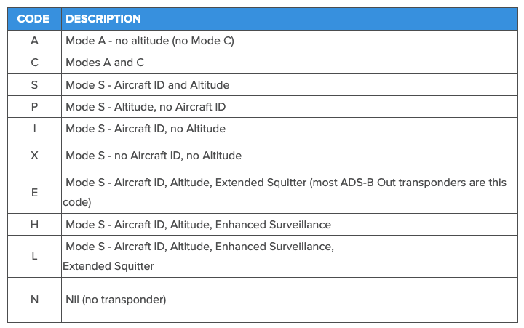This screenshot has width=524, height=328.
Task: Select code X cell
Action: pos(34,155)
